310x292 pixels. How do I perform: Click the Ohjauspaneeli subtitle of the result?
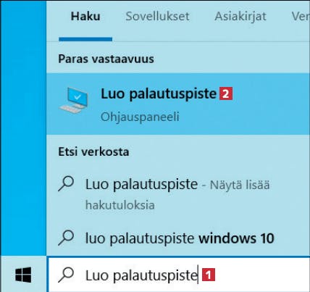tap(140, 117)
